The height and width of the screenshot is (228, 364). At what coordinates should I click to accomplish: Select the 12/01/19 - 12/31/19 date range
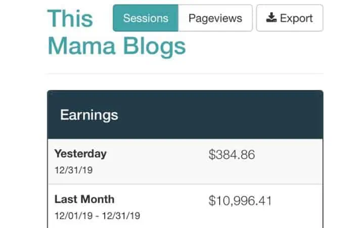[97, 216]
